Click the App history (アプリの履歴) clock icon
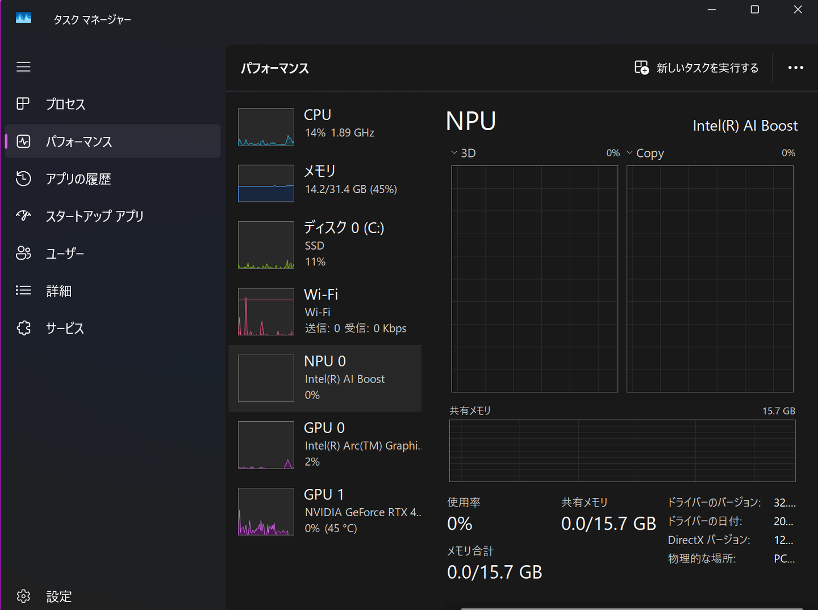 pyautogui.click(x=23, y=179)
